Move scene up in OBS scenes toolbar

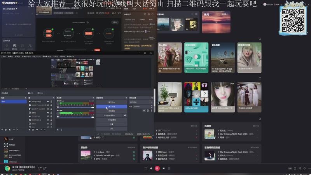pyautogui.click(x=14, y=130)
